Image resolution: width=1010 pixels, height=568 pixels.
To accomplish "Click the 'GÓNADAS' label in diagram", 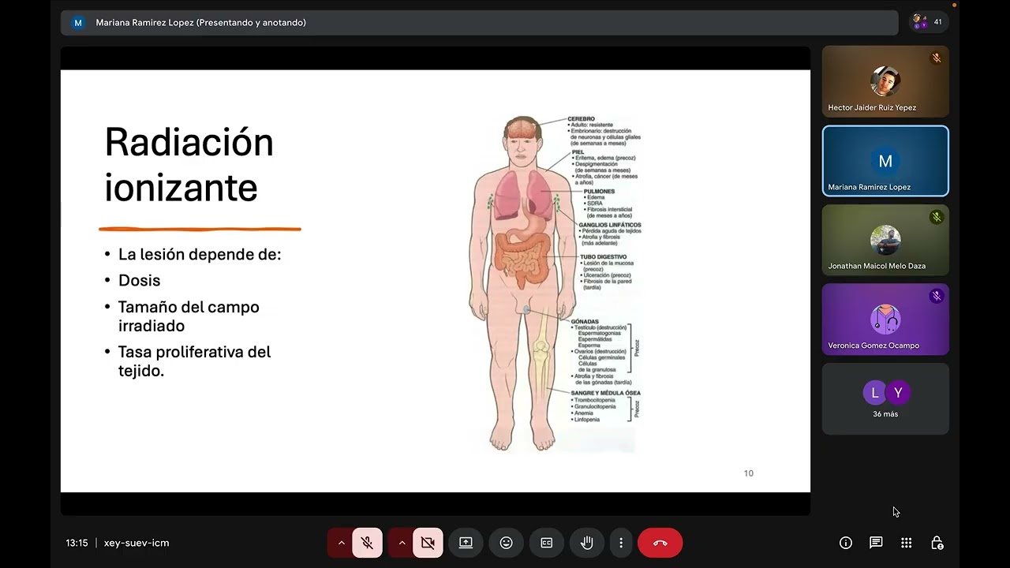I will (585, 321).
